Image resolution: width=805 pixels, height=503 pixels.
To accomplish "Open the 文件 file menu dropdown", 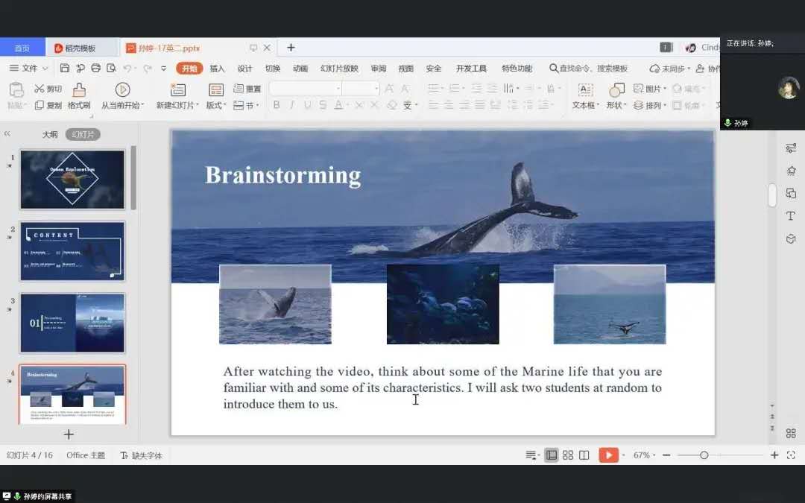I will click(x=29, y=69).
